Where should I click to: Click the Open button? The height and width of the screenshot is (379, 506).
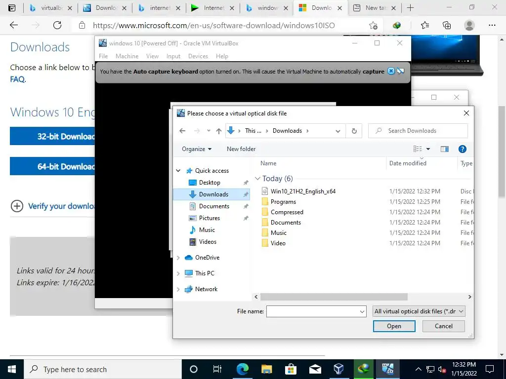tap(394, 326)
